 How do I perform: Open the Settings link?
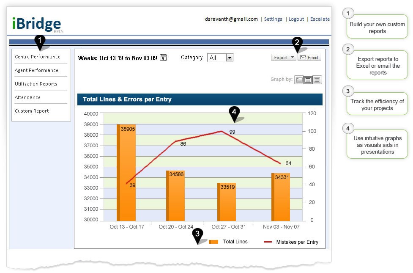click(273, 19)
